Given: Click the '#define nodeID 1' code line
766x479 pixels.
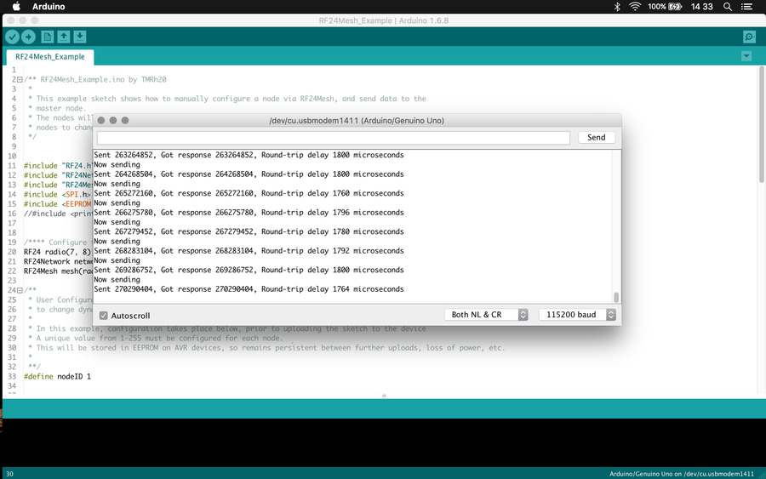Looking at the screenshot, I should [x=57, y=376].
